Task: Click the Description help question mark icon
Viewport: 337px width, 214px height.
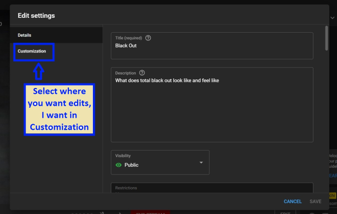Action: pos(142,73)
